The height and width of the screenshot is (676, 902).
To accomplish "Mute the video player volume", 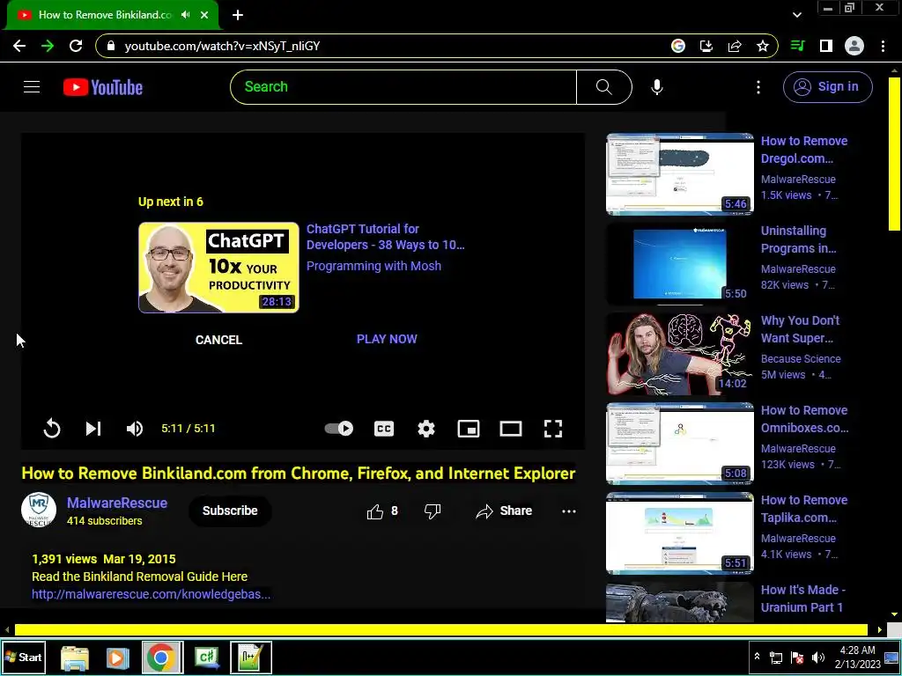I will click(x=135, y=429).
